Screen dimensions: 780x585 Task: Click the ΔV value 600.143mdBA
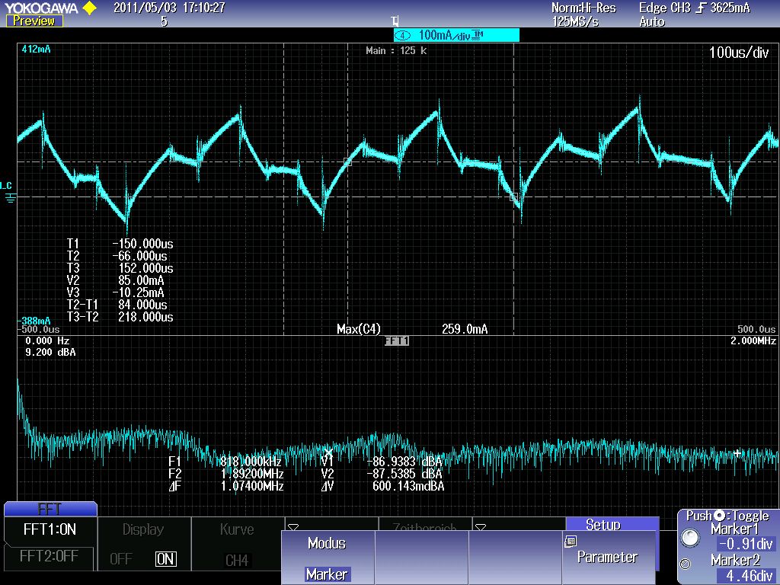click(408, 486)
